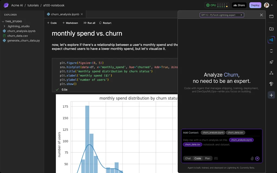Open the VS Code icon in the right sidebar
This screenshot has width=277, height=173.
coord(271,39)
